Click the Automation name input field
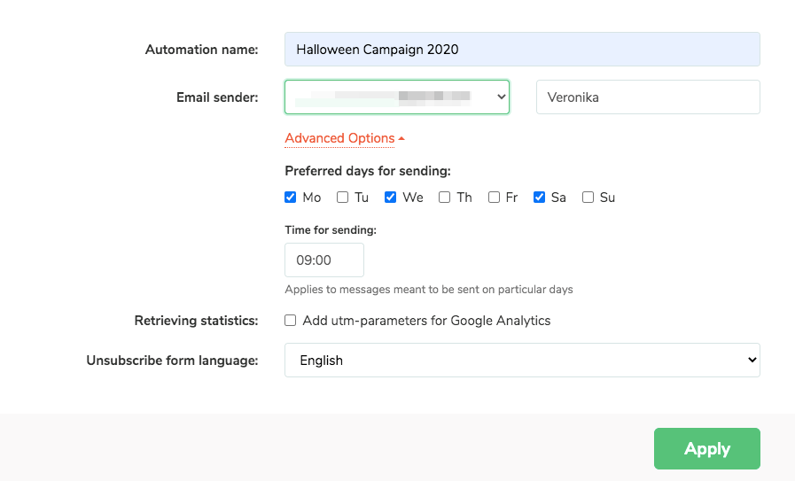Screen dimensions: 795x481 pyautogui.click(x=522, y=50)
